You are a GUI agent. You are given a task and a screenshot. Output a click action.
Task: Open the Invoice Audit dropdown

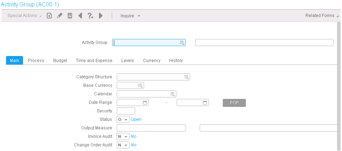[x=123, y=136]
